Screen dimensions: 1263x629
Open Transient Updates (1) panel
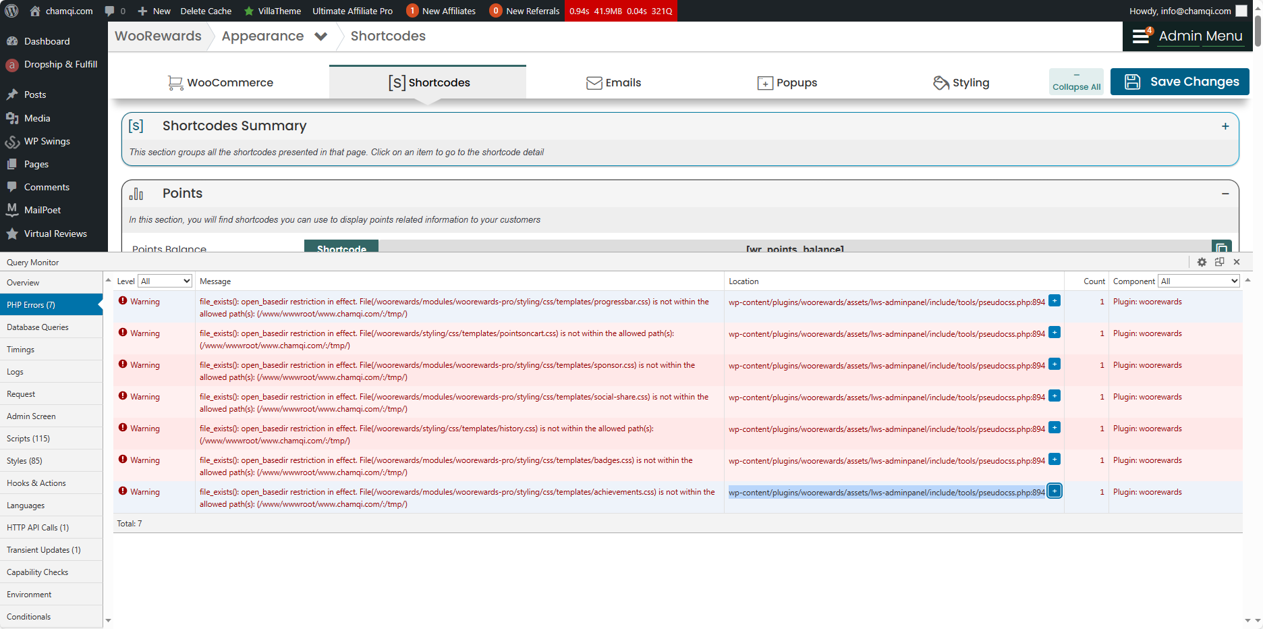pyautogui.click(x=51, y=550)
